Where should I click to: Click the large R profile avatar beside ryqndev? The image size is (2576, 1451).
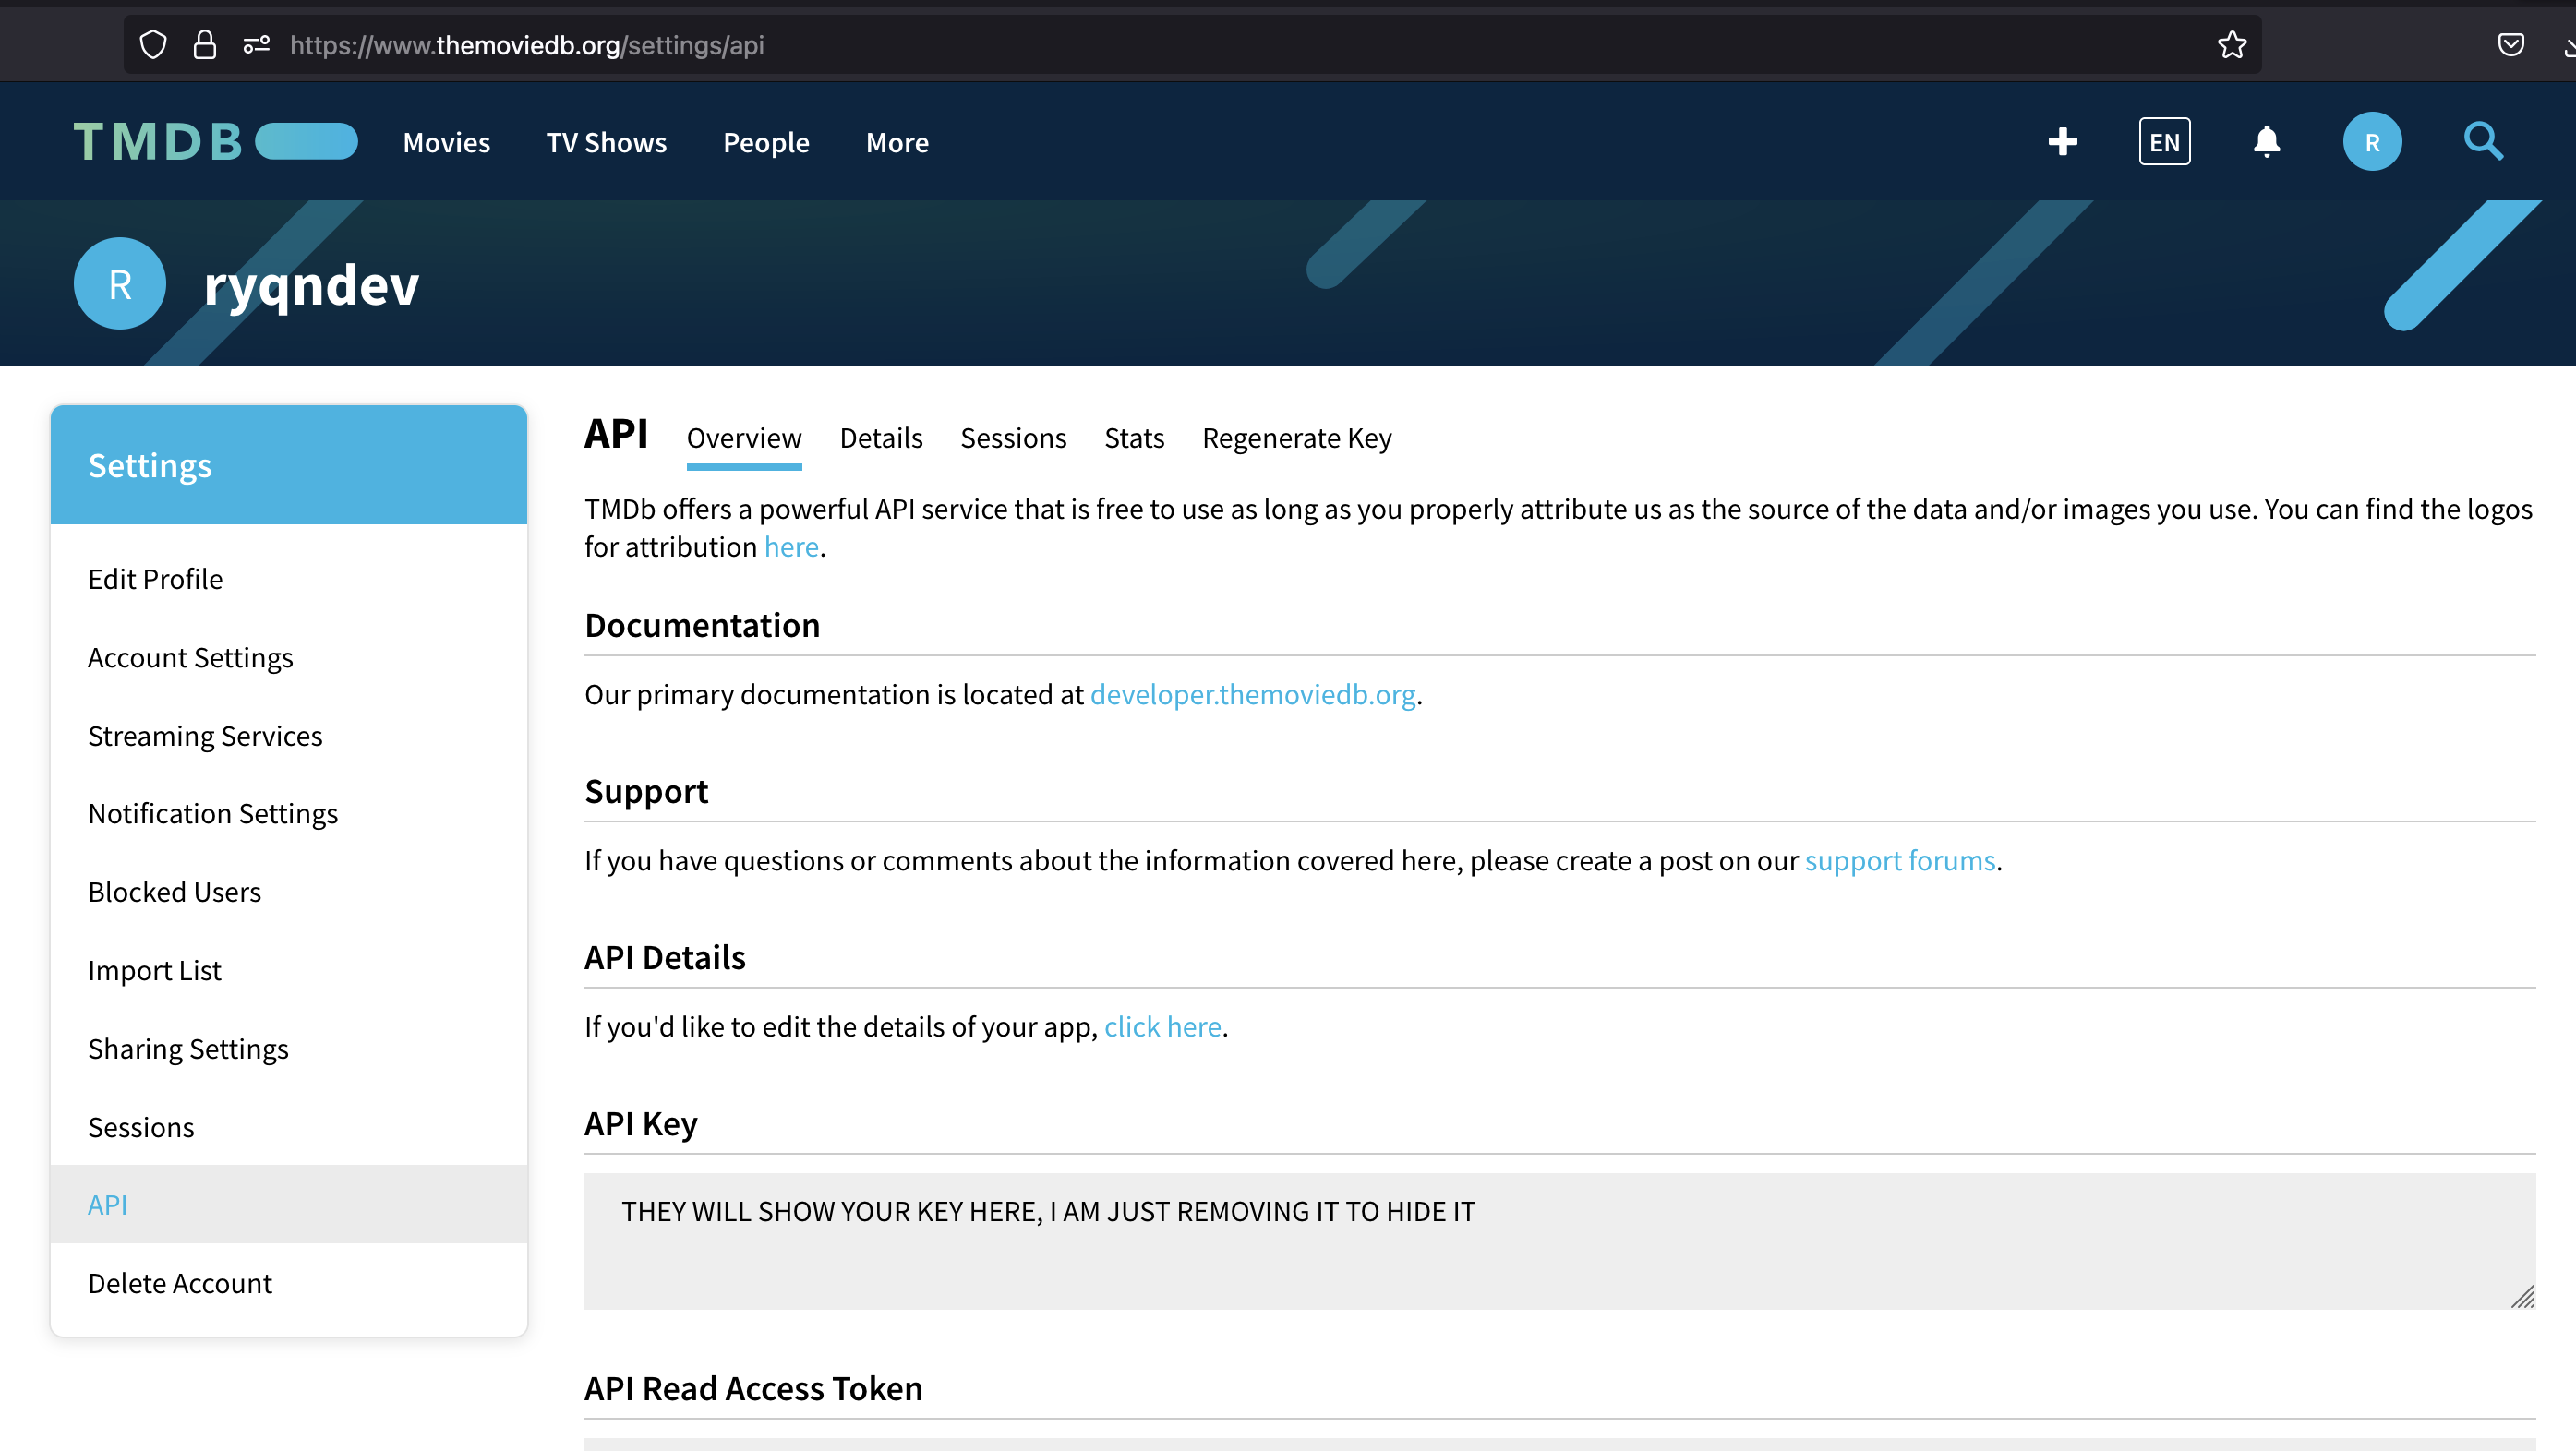coord(120,284)
